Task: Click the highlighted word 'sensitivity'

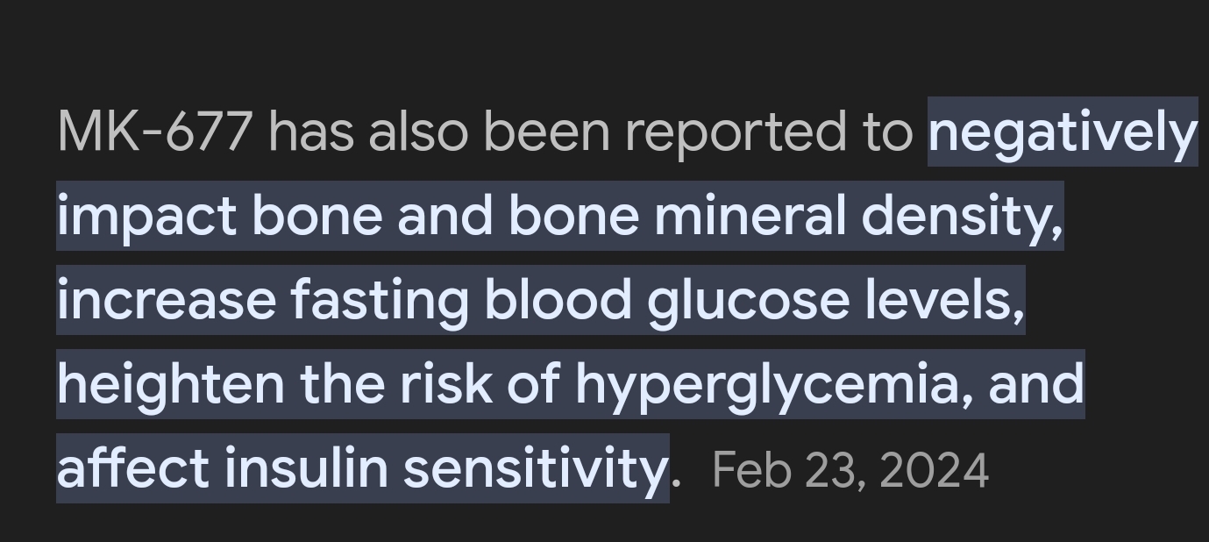Action: [x=536, y=469]
